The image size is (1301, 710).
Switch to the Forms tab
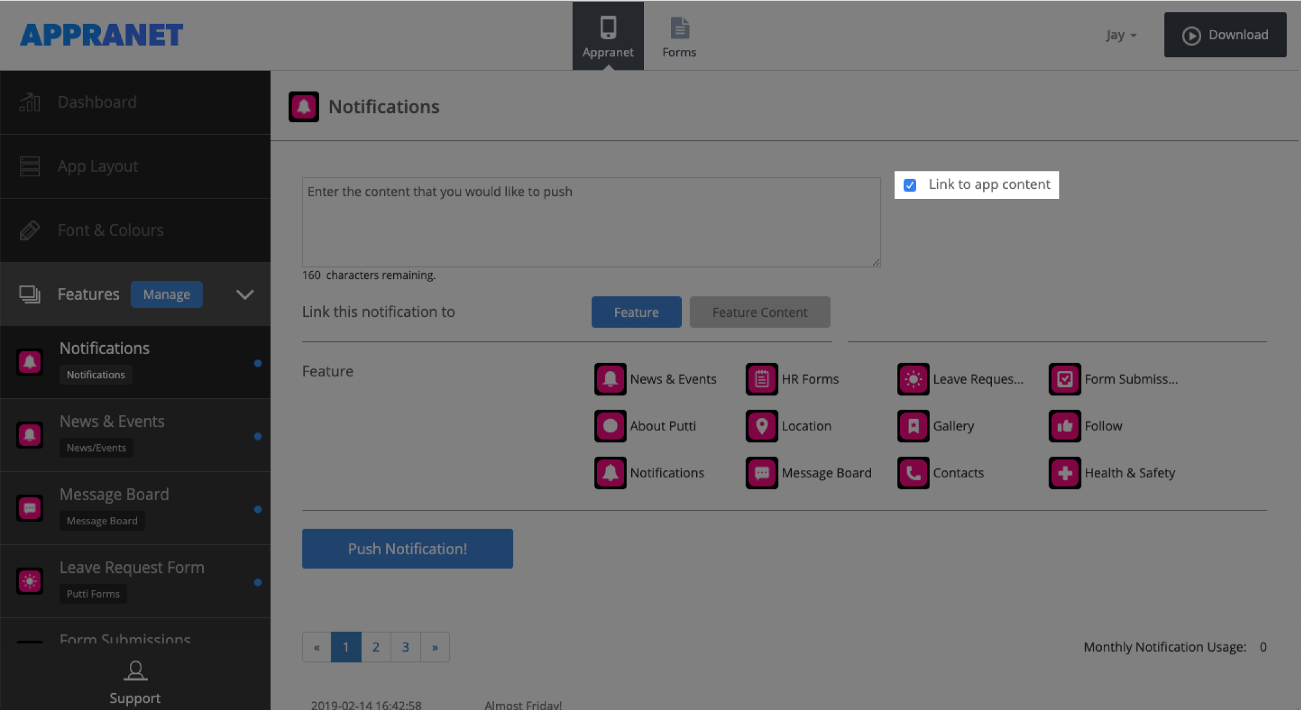pyautogui.click(x=679, y=36)
